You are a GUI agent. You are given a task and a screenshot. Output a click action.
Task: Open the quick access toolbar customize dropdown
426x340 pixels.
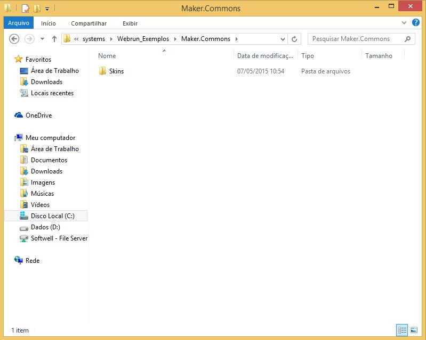[47, 9]
